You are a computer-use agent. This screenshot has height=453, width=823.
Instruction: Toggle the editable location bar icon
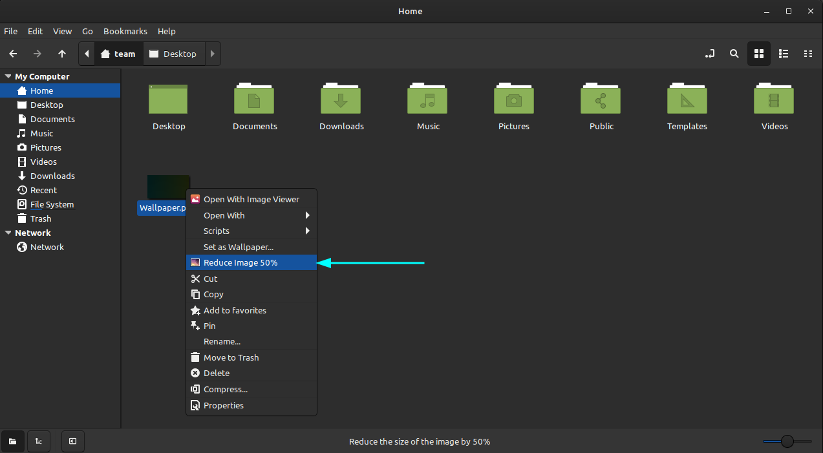(x=709, y=54)
